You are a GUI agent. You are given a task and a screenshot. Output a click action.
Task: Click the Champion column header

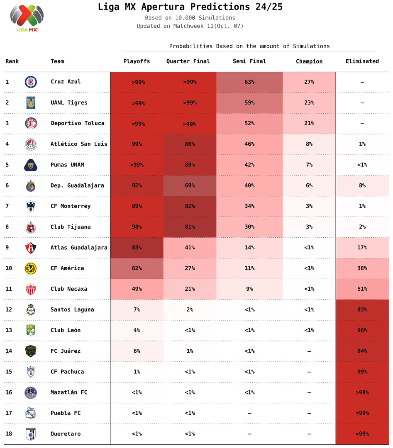point(309,61)
